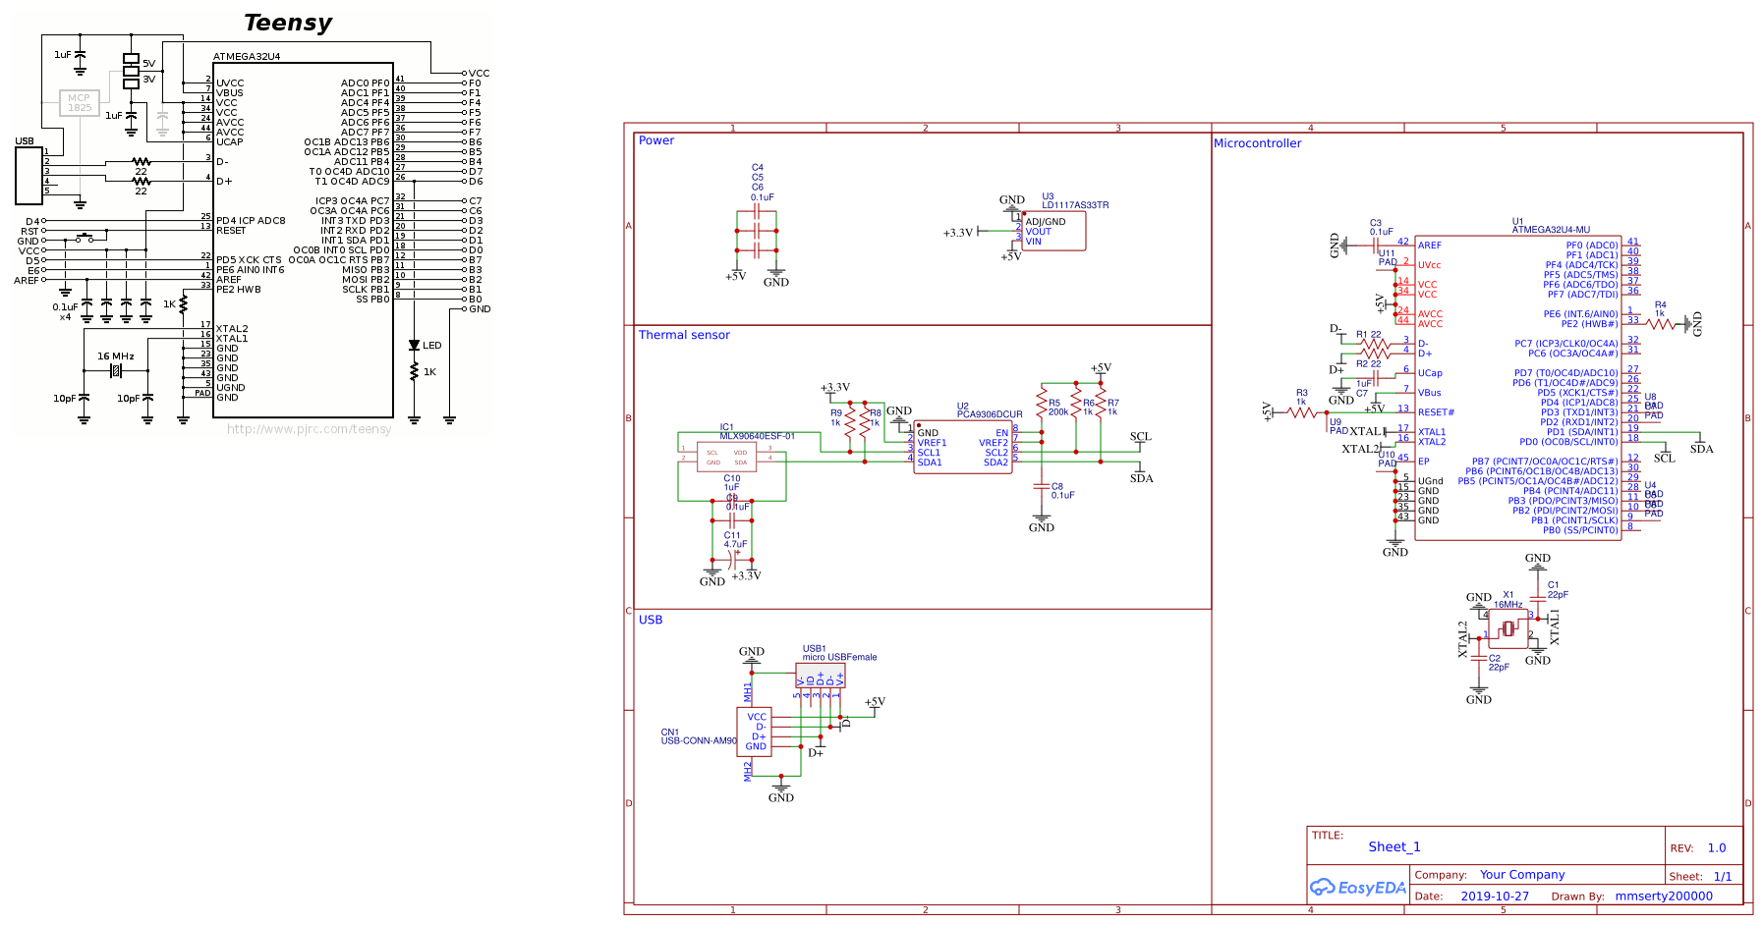Click the R3 1k resistor symbol
1763x925 pixels.
click(x=1303, y=412)
